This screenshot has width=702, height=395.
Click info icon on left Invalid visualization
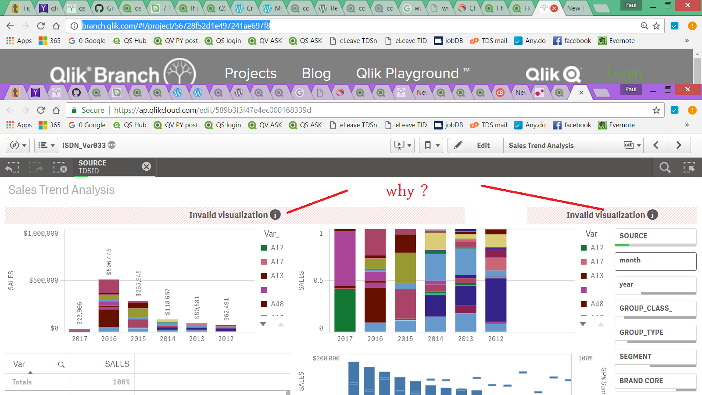pos(275,215)
